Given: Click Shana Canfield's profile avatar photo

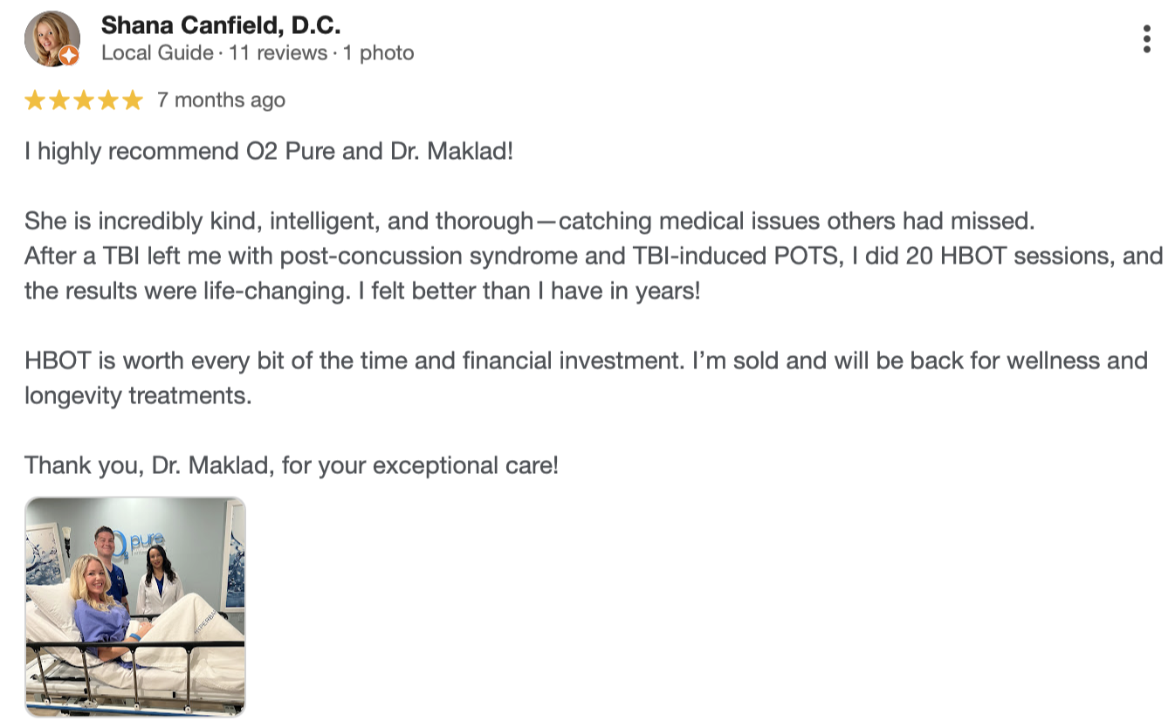Looking at the screenshot, I should coord(52,38).
